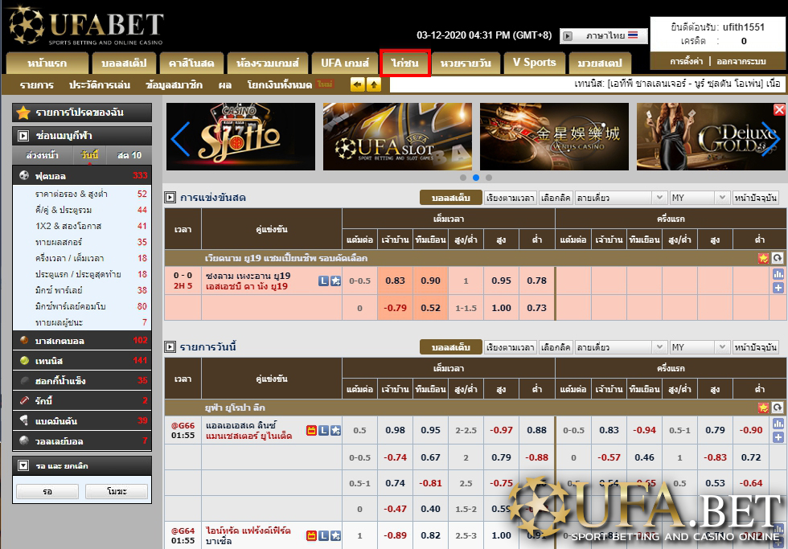Viewport: 788px width, 549px height.
Task: Close the promo banner carousel
Action: pos(779,109)
